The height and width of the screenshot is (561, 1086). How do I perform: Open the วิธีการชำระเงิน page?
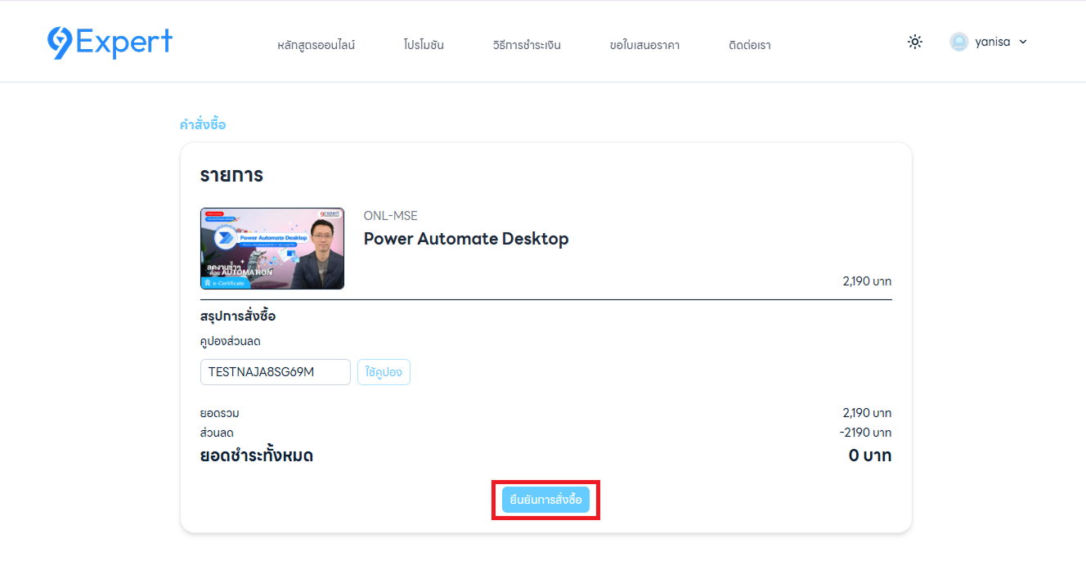click(x=527, y=45)
